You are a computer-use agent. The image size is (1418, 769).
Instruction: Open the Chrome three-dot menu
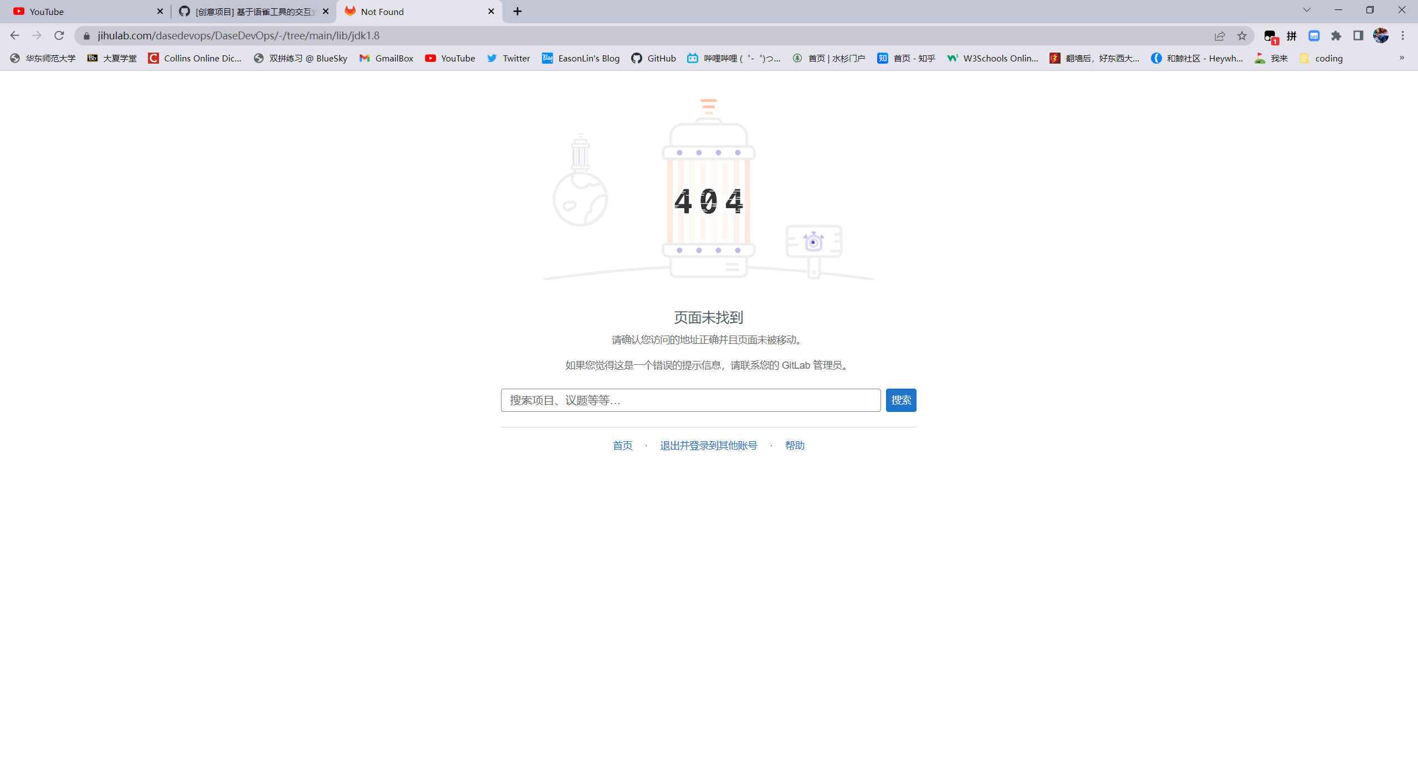click(1404, 35)
